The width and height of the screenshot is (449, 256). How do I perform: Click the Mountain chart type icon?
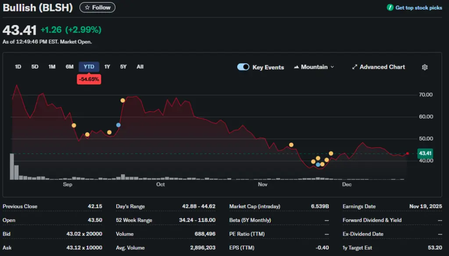tap(296, 67)
